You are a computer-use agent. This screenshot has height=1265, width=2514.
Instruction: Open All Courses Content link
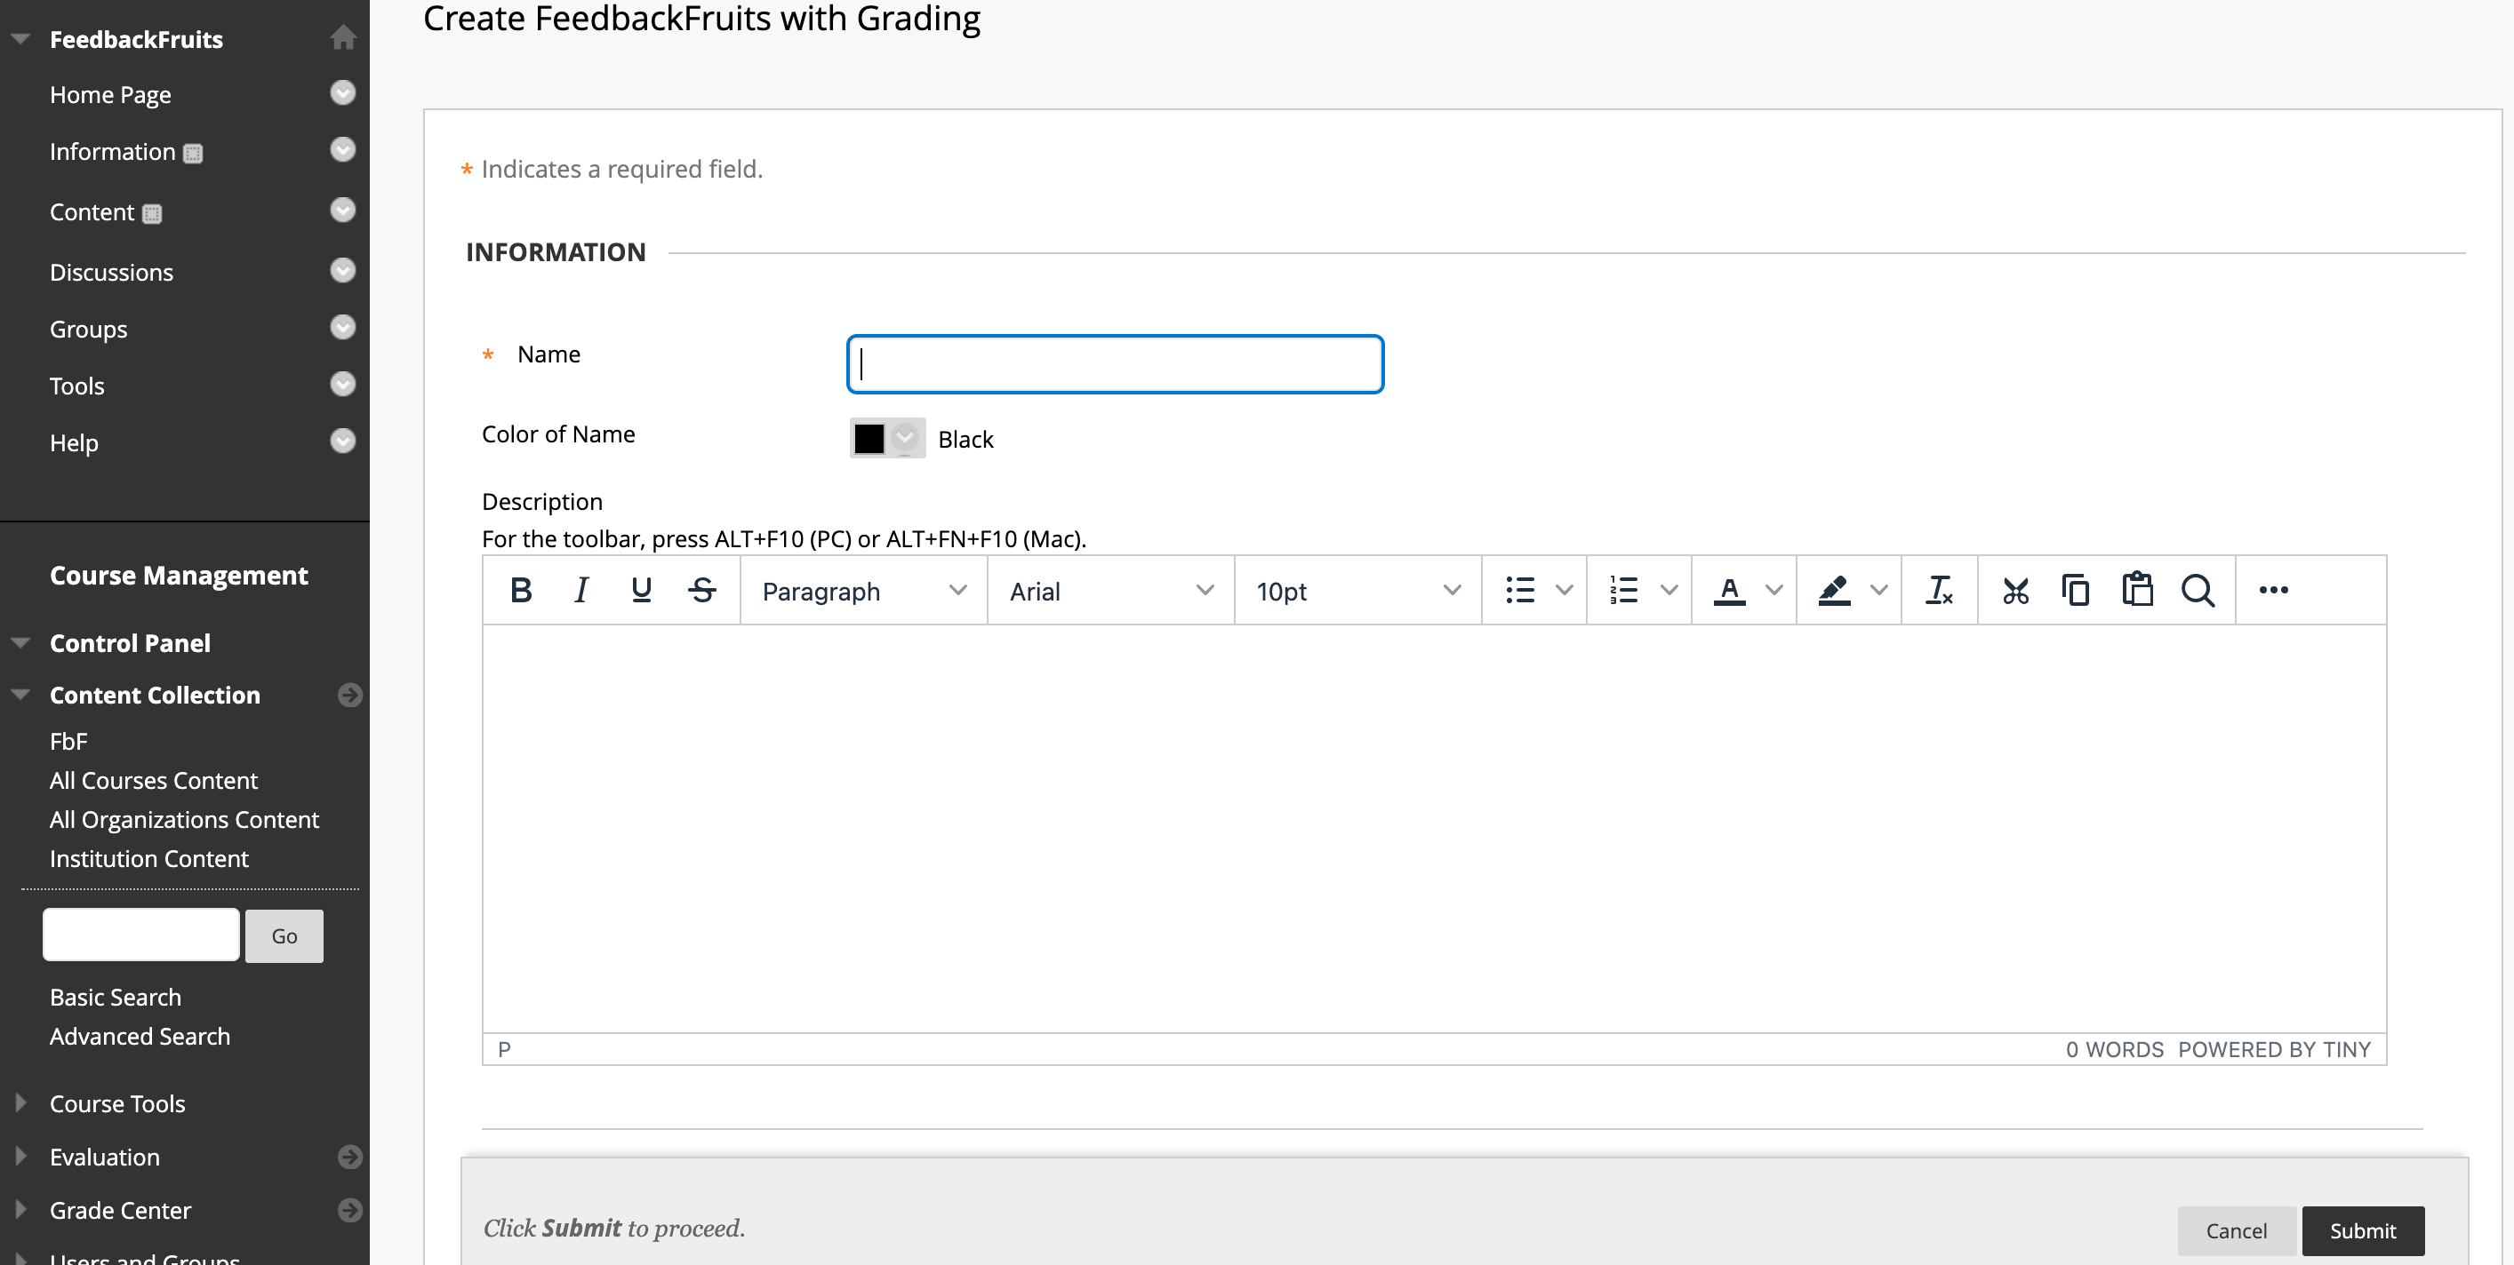(153, 780)
